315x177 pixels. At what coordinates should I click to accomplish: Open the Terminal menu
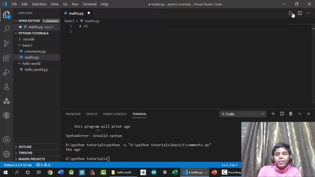pos(90,4)
